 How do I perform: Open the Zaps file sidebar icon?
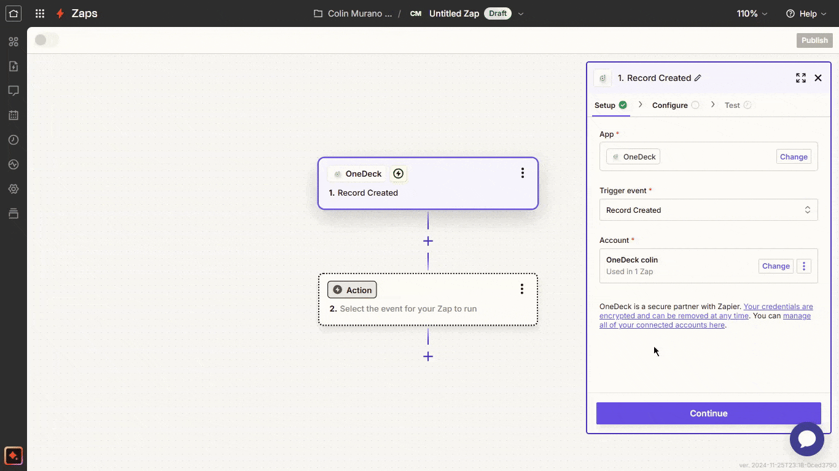pyautogui.click(x=14, y=66)
